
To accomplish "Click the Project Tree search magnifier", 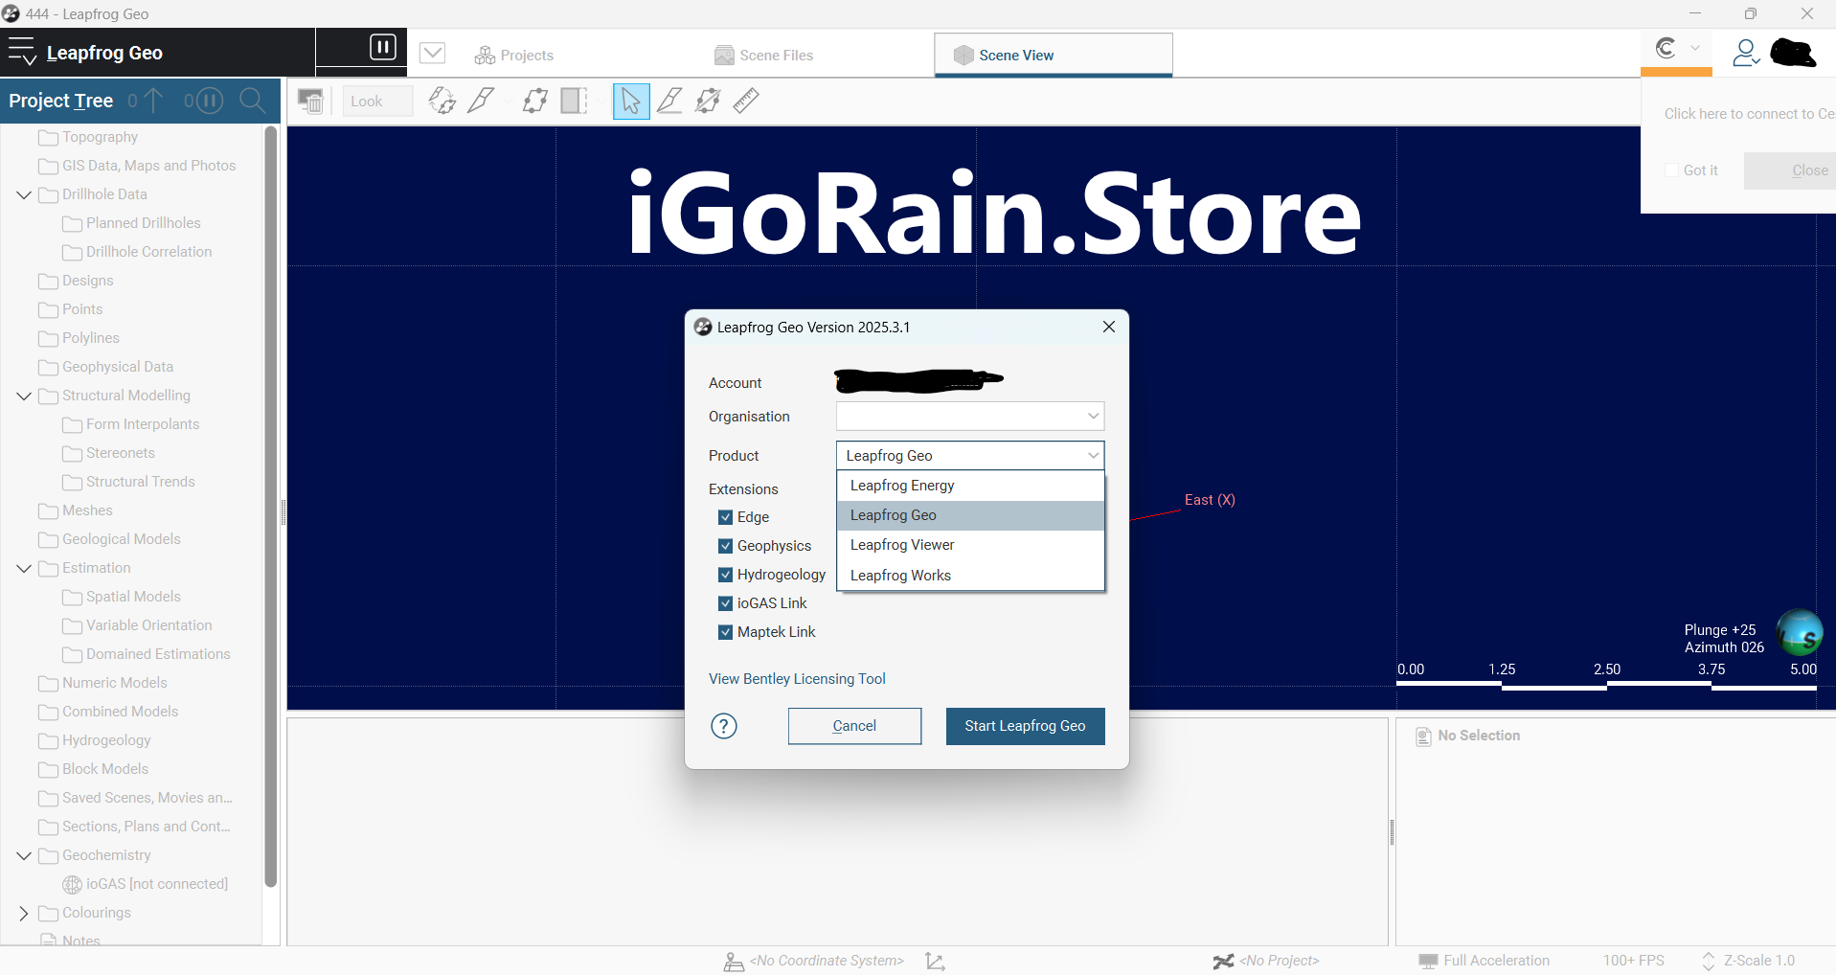I will coord(253,101).
